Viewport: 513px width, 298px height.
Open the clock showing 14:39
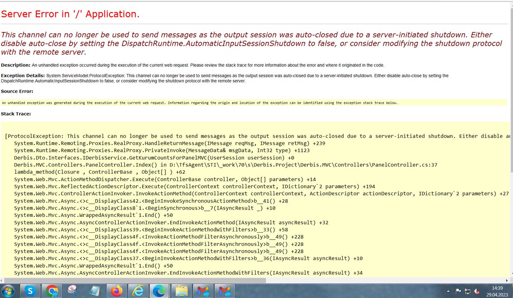point(497,291)
